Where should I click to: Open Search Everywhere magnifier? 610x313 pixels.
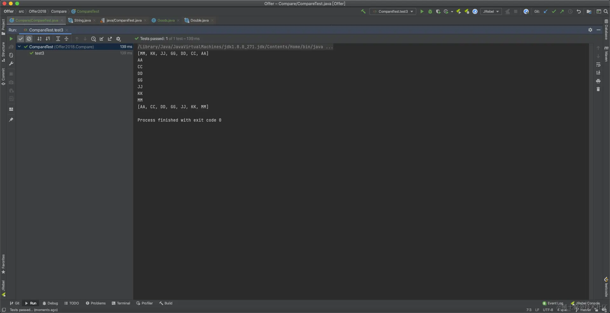click(606, 11)
